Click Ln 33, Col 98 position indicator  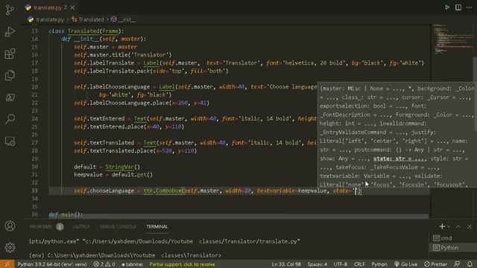point(286,264)
